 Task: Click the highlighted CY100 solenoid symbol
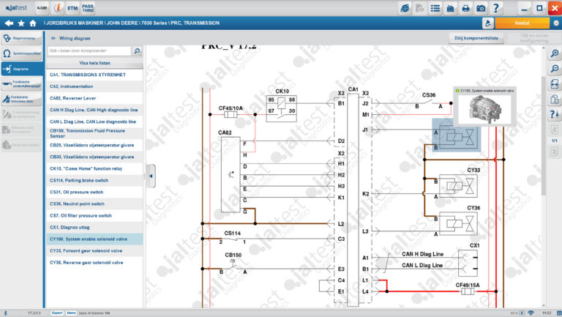pos(456,136)
